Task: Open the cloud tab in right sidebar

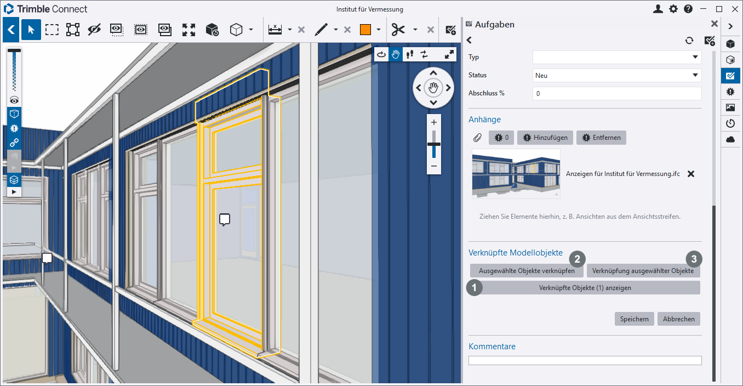Action: (730, 140)
